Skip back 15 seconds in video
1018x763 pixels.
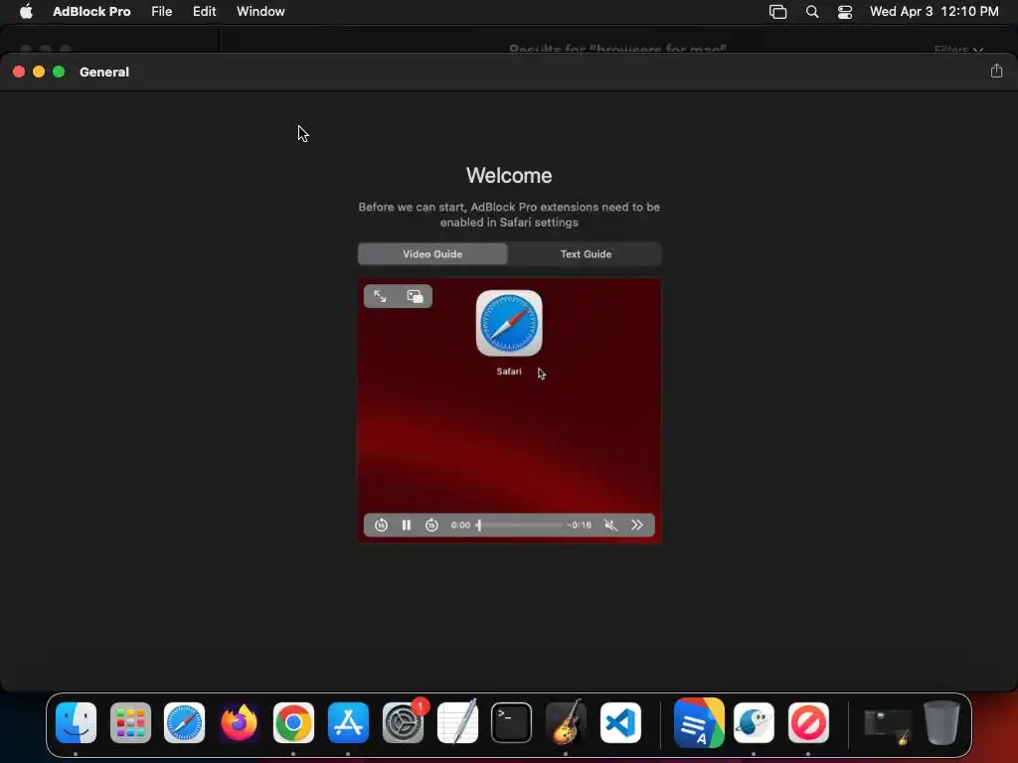tap(381, 525)
